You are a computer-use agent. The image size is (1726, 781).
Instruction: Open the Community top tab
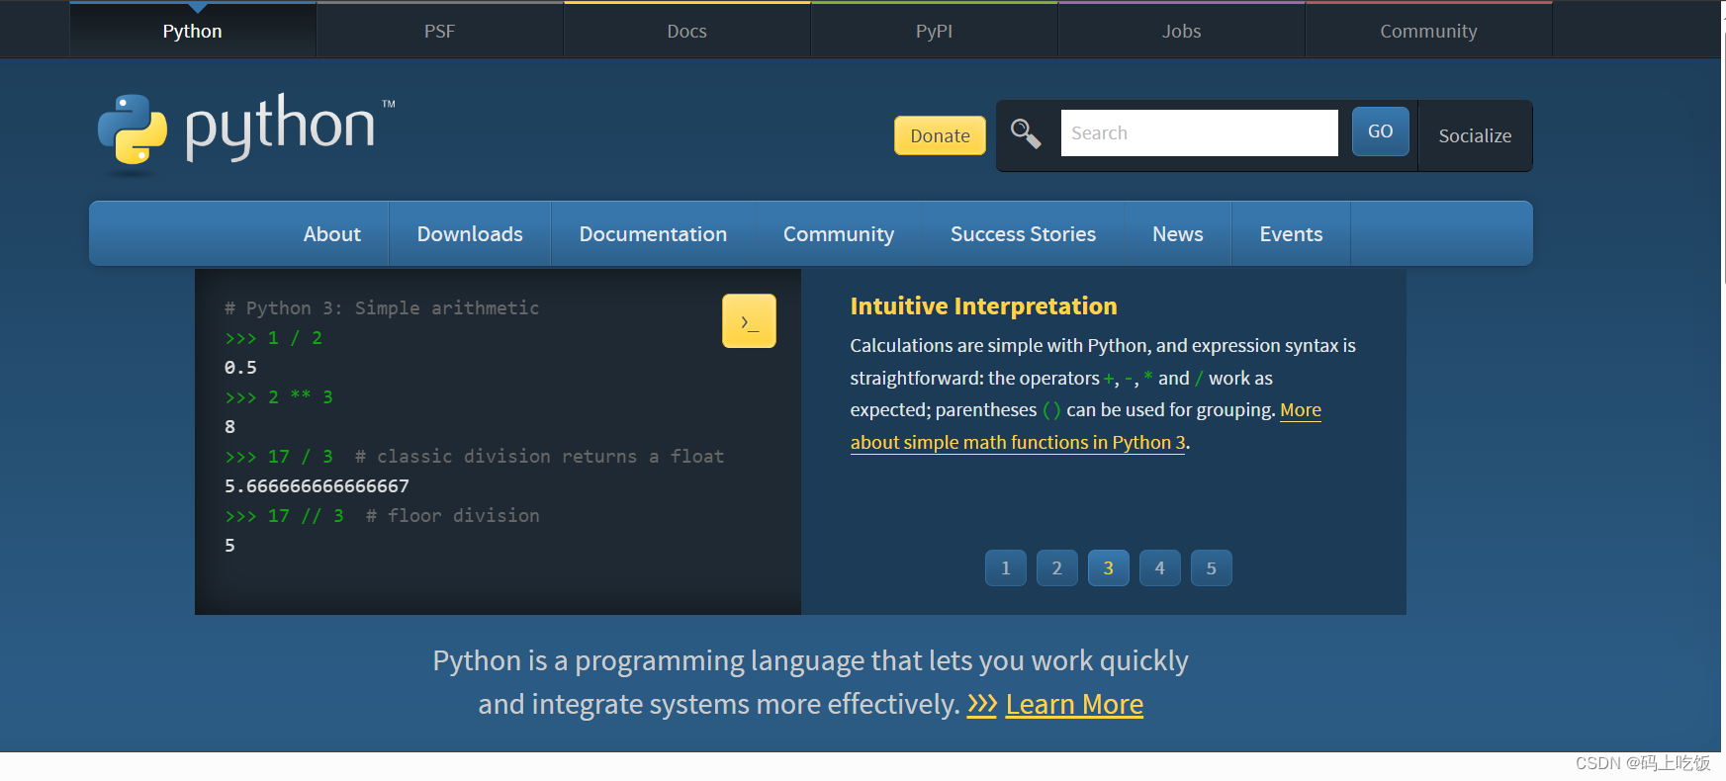tap(1429, 31)
